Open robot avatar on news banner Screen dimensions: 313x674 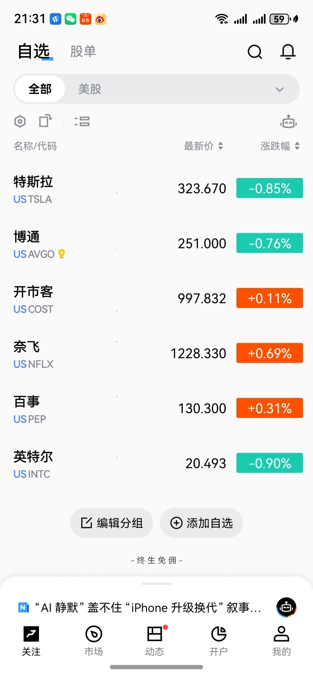coord(286,607)
